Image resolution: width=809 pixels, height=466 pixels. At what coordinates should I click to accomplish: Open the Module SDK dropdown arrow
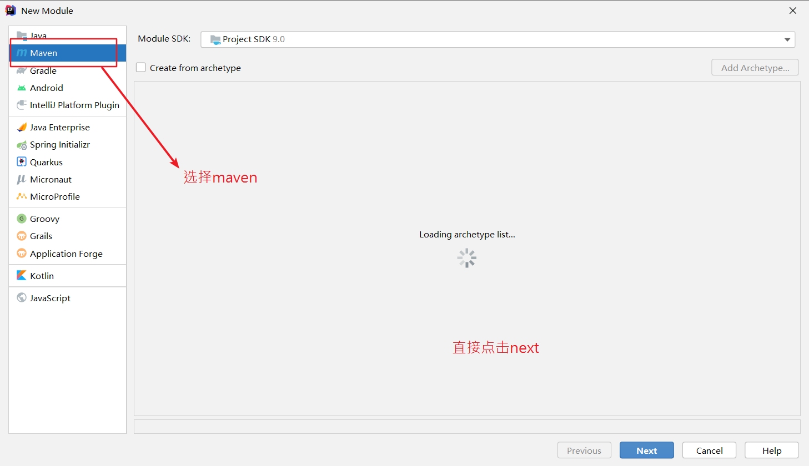[x=787, y=39]
